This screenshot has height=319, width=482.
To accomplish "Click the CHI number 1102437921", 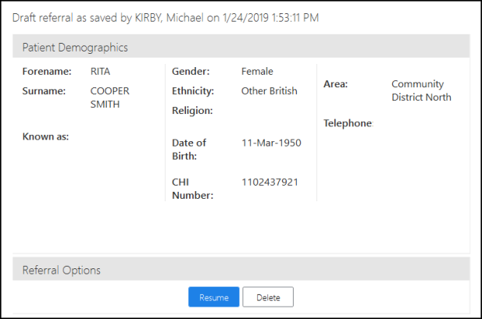I will point(270,182).
